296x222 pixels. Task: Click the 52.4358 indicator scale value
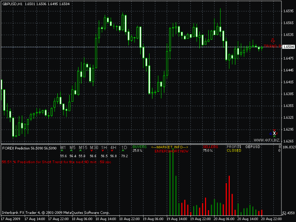[x=288, y=213]
